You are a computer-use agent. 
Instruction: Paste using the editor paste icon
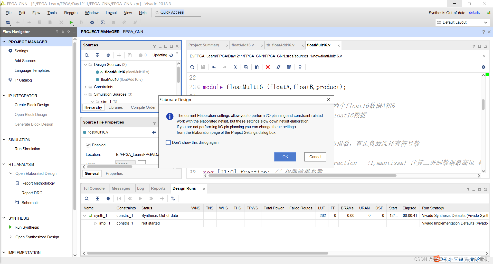click(x=257, y=67)
